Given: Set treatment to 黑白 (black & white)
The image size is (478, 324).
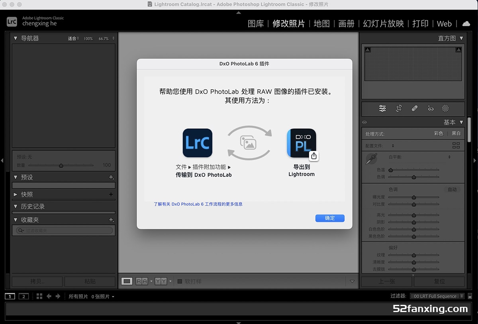Looking at the screenshot, I should click(456, 134).
